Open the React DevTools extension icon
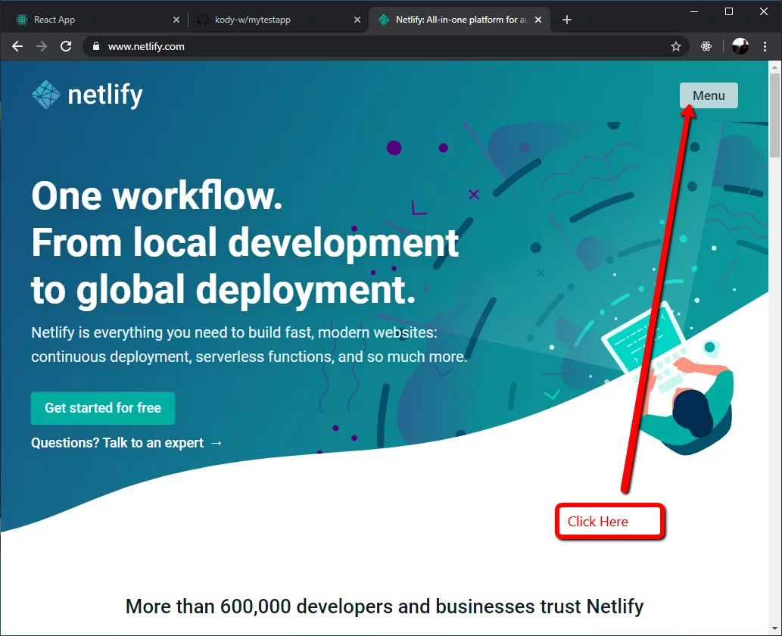The height and width of the screenshot is (636, 782). coord(706,46)
